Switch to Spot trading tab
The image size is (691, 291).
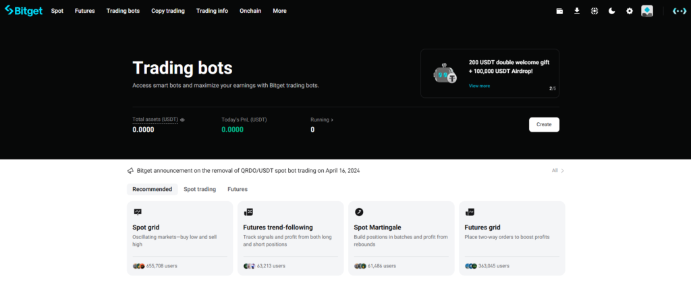point(200,189)
